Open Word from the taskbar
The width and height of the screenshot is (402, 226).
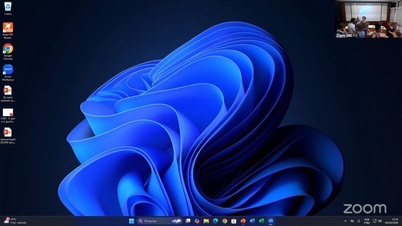[x=252, y=221]
